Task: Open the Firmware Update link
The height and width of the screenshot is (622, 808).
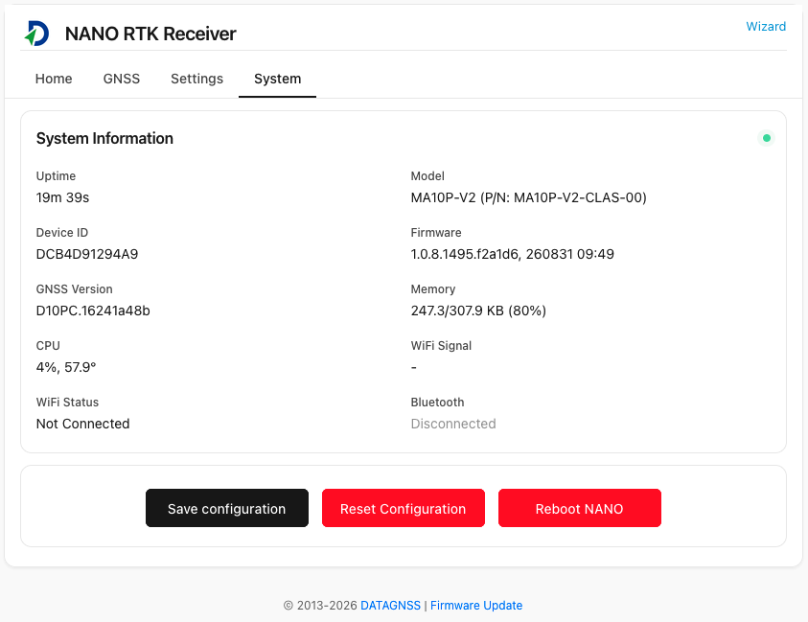Action: click(476, 605)
